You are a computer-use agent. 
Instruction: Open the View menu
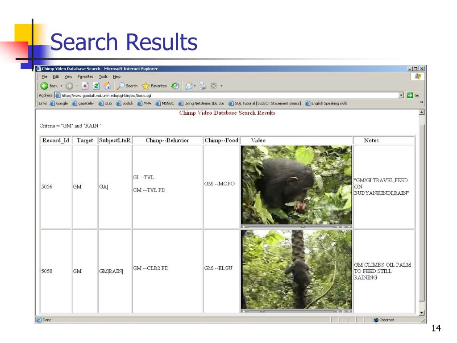(68, 76)
